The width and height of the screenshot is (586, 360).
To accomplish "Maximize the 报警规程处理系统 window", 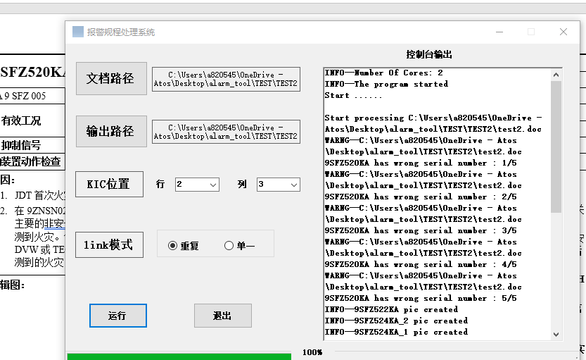I will [x=531, y=32].
